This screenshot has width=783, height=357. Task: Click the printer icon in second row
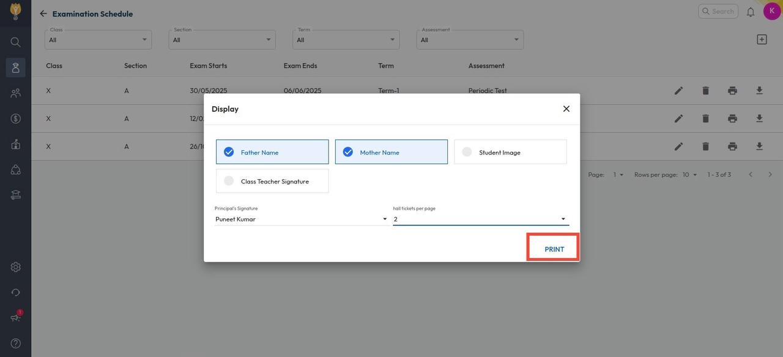[732, 119]
